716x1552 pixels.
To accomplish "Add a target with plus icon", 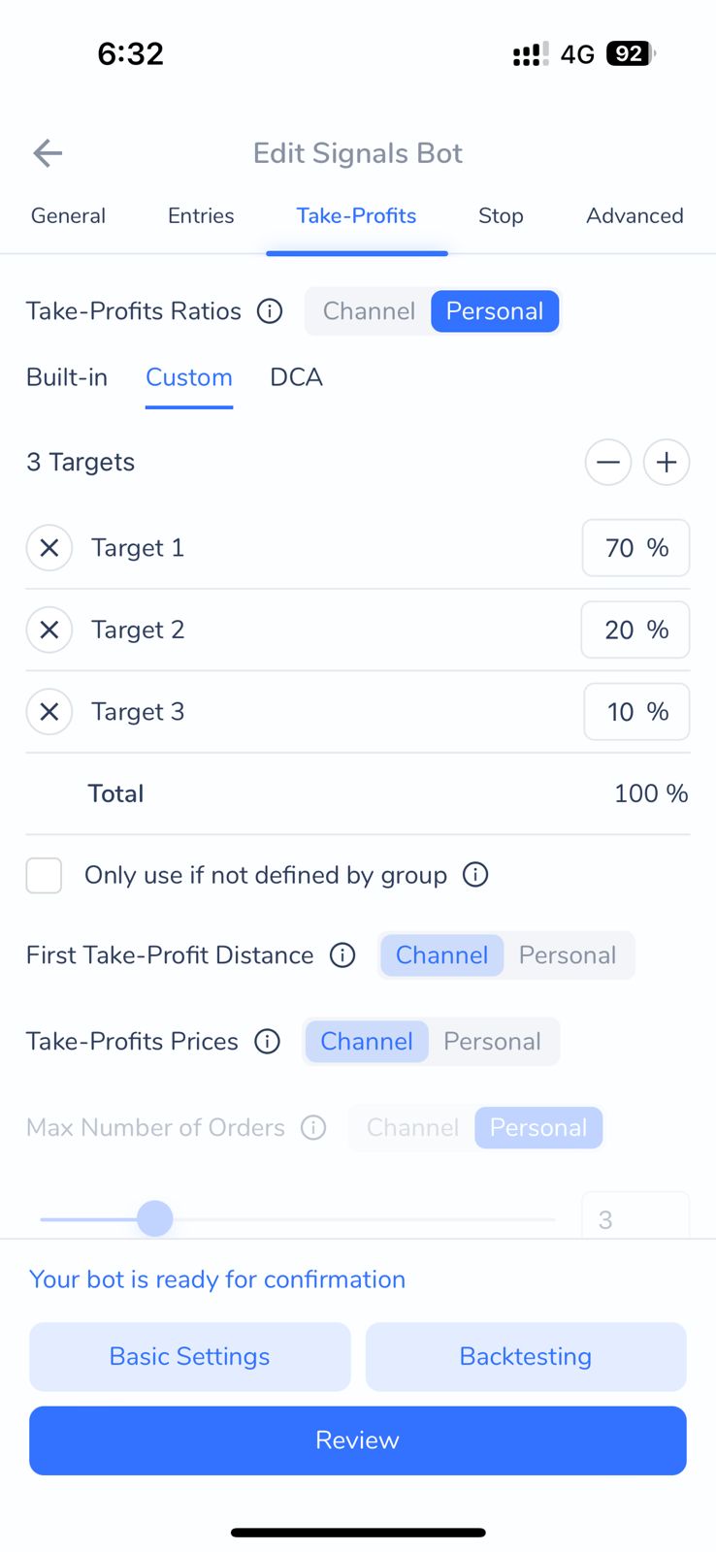I will [667, 462].
